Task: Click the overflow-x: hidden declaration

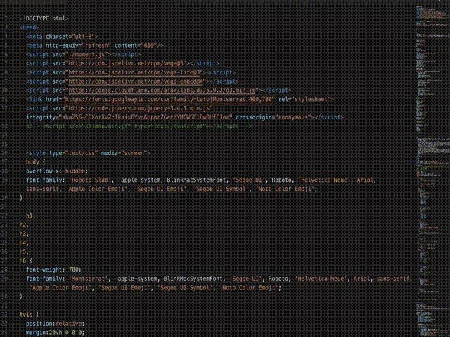Action: coord(57,171)
